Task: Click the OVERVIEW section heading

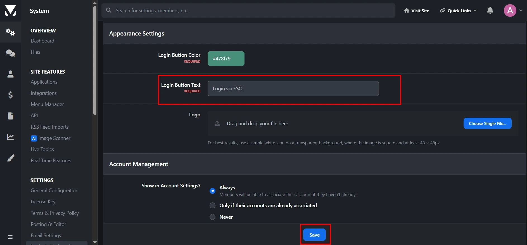Action: click(43, 30)
